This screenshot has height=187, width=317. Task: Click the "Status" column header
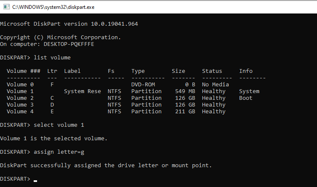212,71
